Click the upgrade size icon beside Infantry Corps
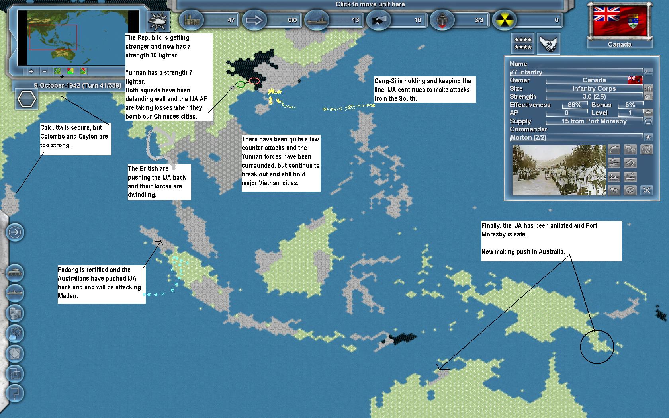The width and height of the screenshot is (669, 418). click(648, 88)
